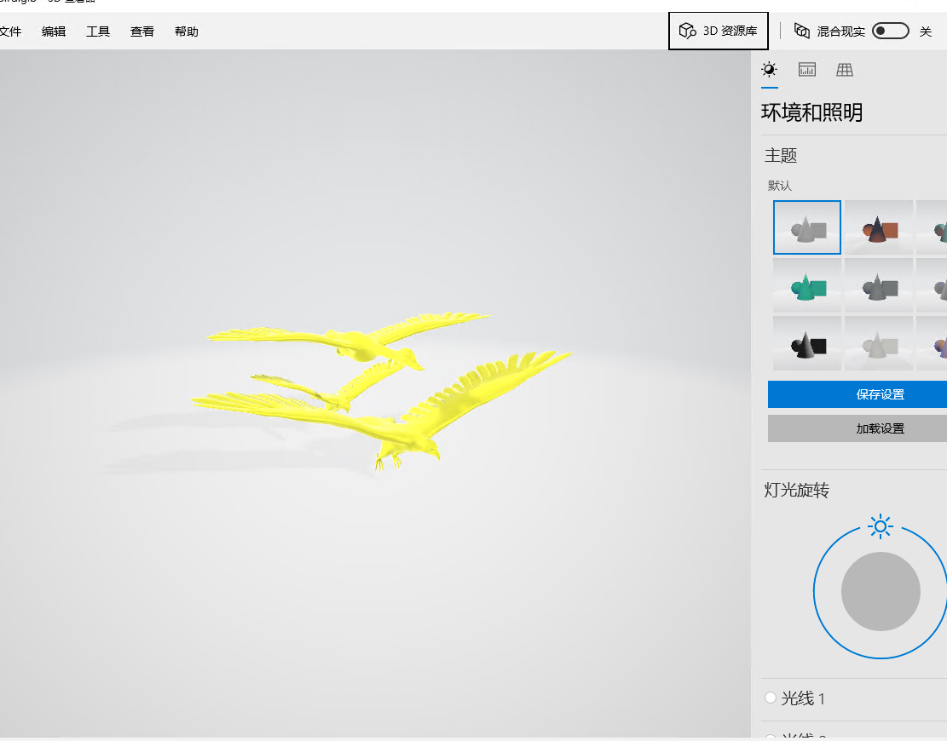This screenshot has height=741, width=947.
Task: Switch to the Stats & Shading panel icon
Action: [807, 70]
